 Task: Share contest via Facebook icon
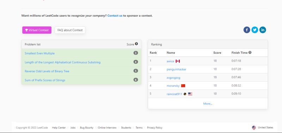pos(247,30)
